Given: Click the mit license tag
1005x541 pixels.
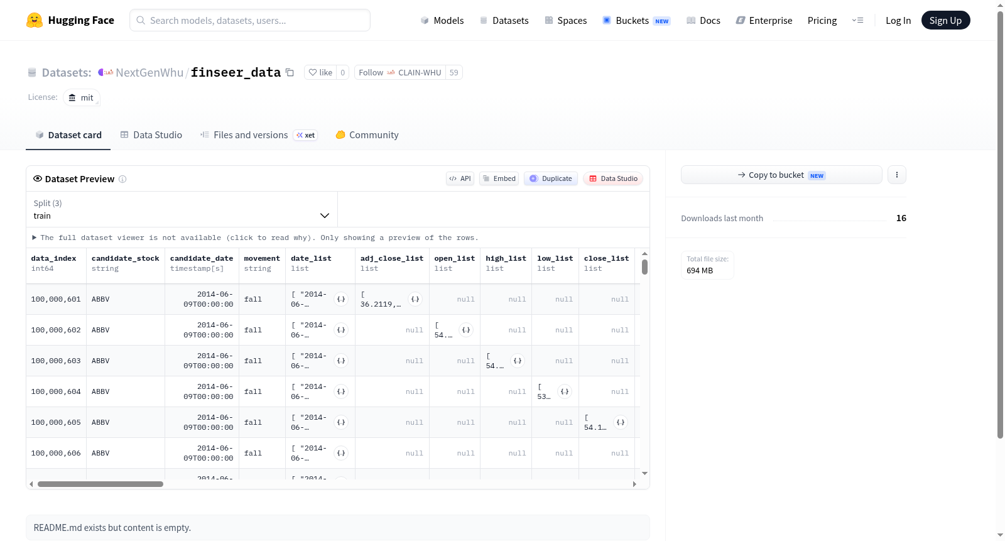Looking at the screenshot, I should click(x=82, y=97).
